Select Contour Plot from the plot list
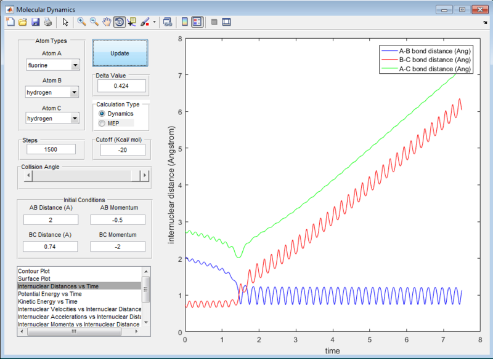The width and height of the screenshot is (493, 359). (x=35, y=271)
